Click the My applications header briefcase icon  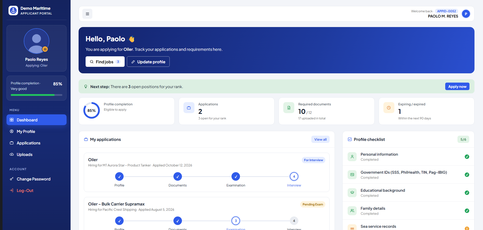pos(86,139)
